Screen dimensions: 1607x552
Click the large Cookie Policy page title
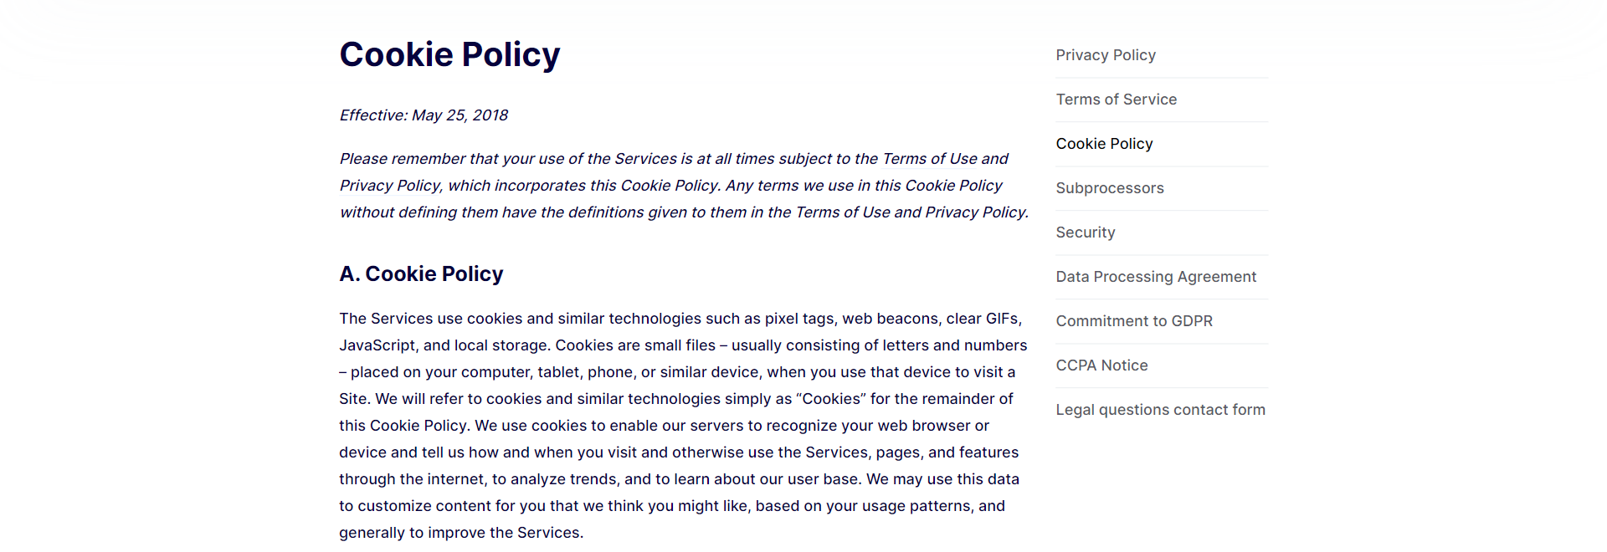click(449, 54)
